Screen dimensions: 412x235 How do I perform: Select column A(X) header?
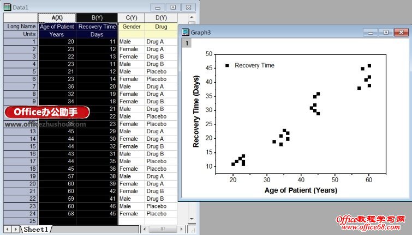click(x=57, y=18)
